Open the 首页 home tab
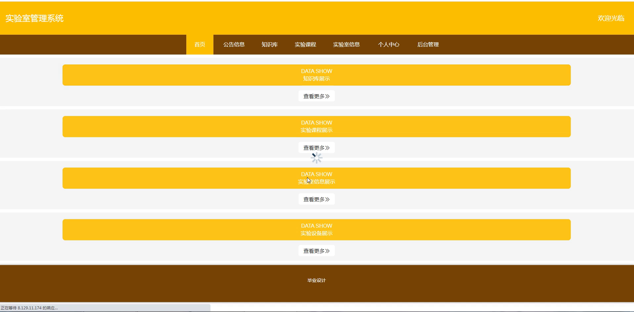634x312 pixels. 200,45
